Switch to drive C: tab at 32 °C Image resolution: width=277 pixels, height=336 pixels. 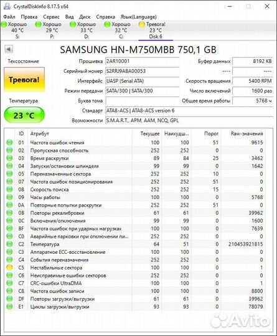121,30
